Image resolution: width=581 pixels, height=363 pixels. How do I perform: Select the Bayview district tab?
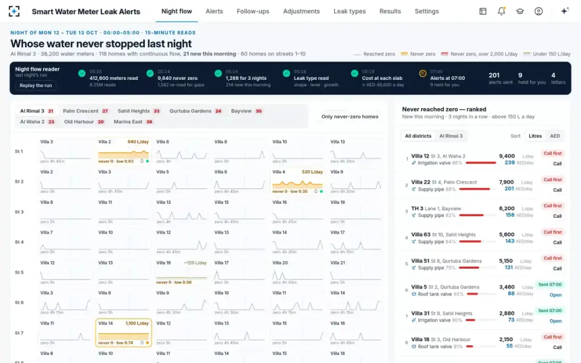pyautogui.click(x=246, y=111)
